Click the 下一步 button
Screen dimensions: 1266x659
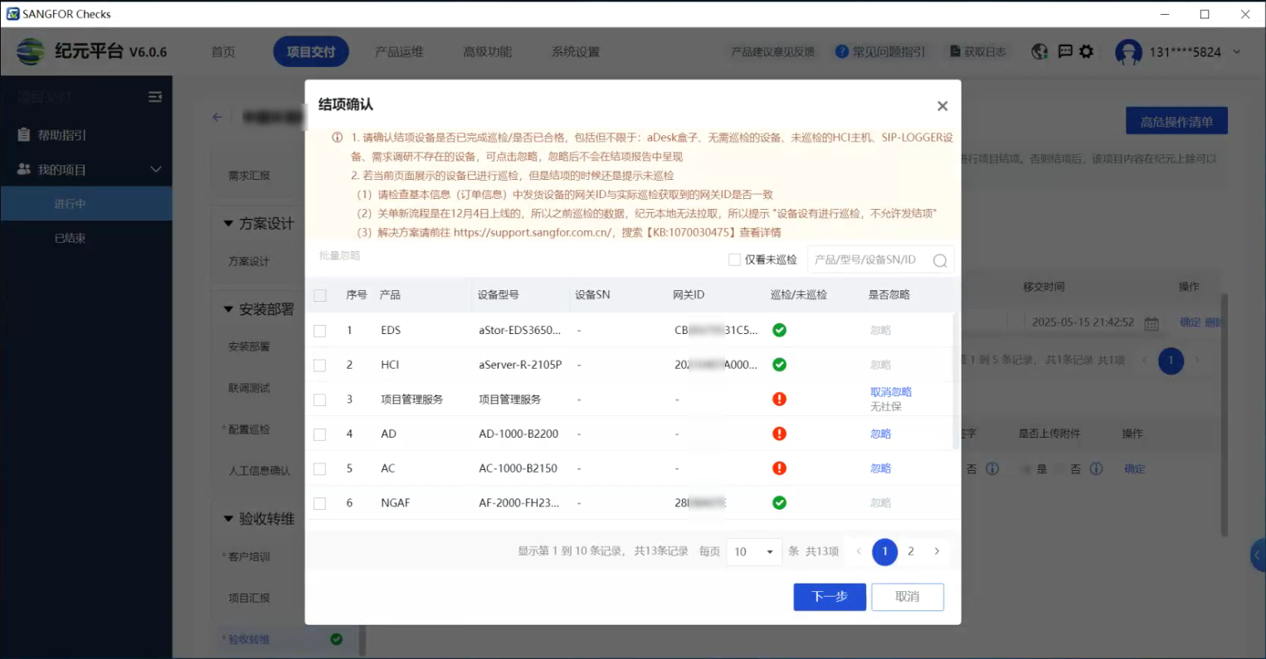point(829,597)
